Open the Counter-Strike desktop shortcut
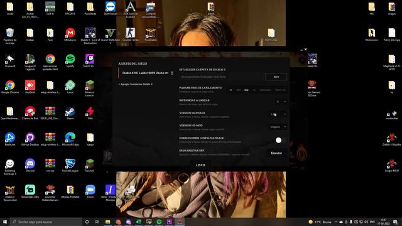402x226 pixels. (x=130, y=35)
